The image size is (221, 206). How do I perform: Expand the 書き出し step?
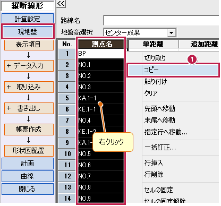[x=29, y=108]
